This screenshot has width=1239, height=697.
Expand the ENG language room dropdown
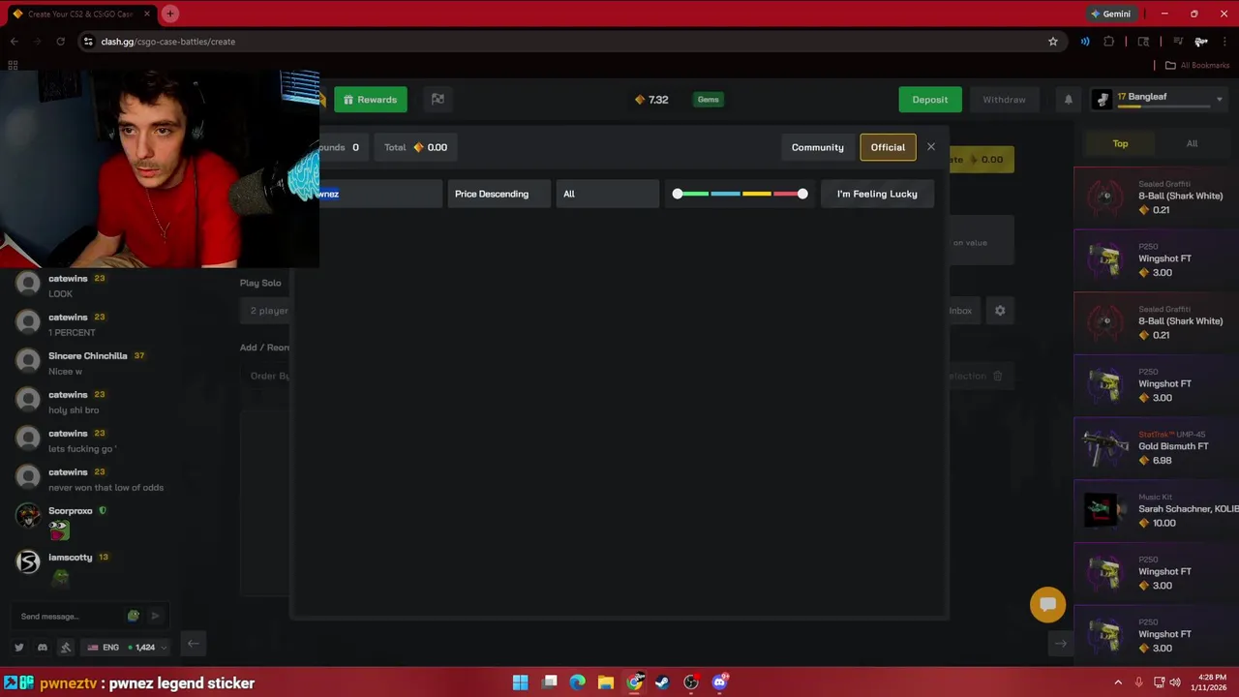tap(127, 648)
